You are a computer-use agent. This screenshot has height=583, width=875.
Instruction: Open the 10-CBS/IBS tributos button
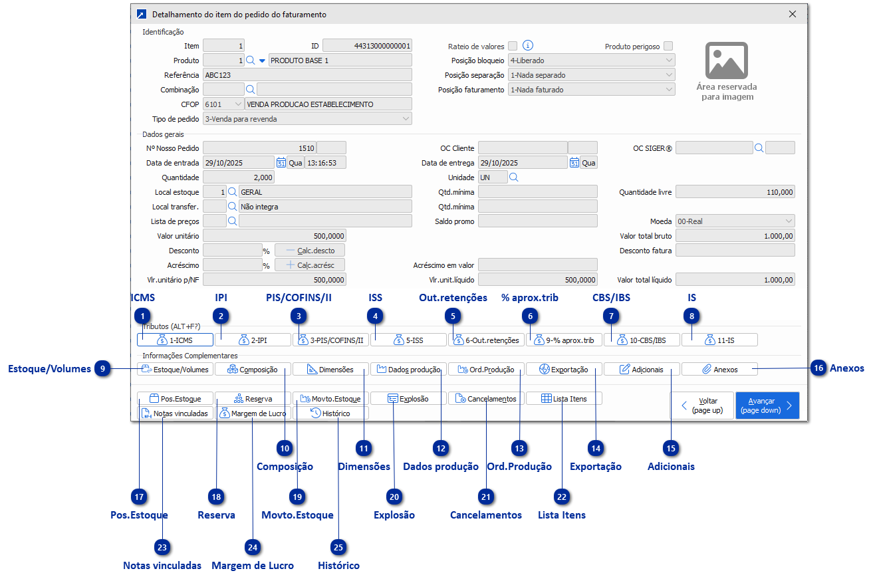(642, 340)
